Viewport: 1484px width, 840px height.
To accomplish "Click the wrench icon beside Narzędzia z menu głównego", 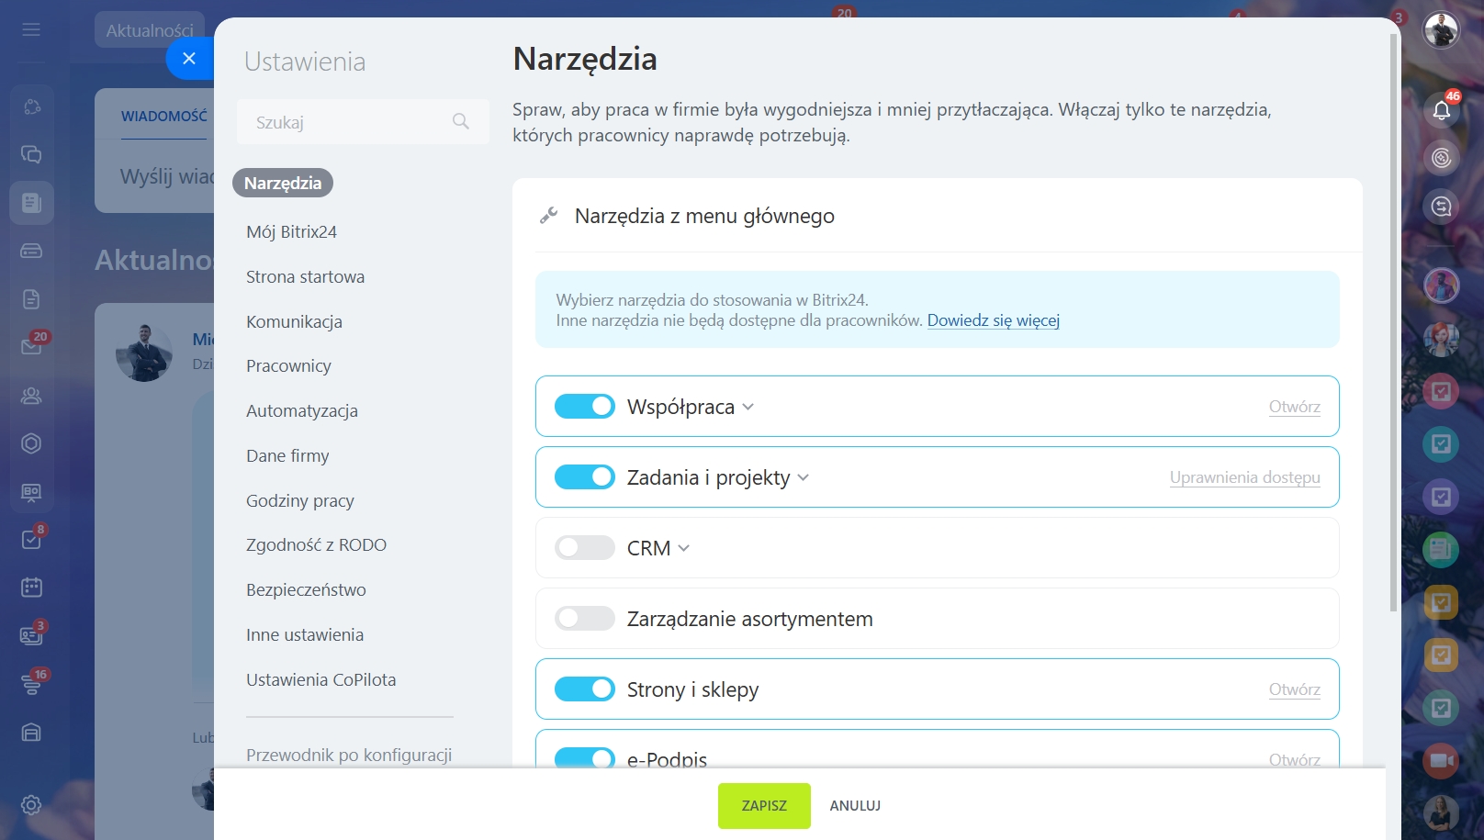I will coord(548,216).
